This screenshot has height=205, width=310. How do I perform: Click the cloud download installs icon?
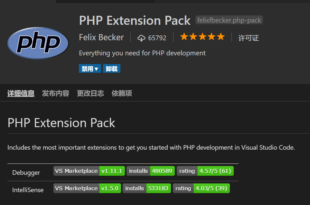pyautogui.click(x=141, y=38)
